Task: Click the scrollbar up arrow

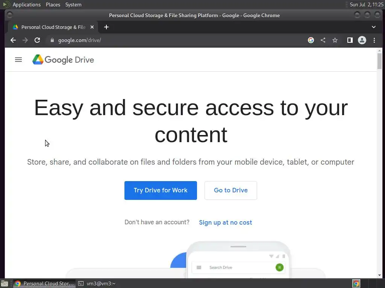Action: pyautogui.click(x=379, y=51)
